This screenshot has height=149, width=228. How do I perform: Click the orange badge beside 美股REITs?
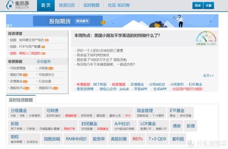click(56, 88)
